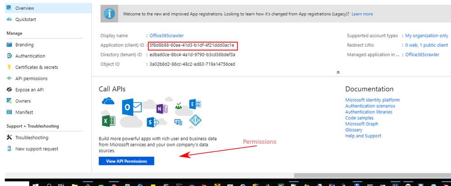Click the Certificates key icon
This screenshot has height=186, width=451.
pos(9,67)
